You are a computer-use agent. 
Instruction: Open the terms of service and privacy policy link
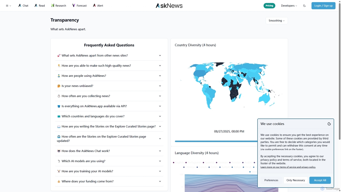coord(288,167)
